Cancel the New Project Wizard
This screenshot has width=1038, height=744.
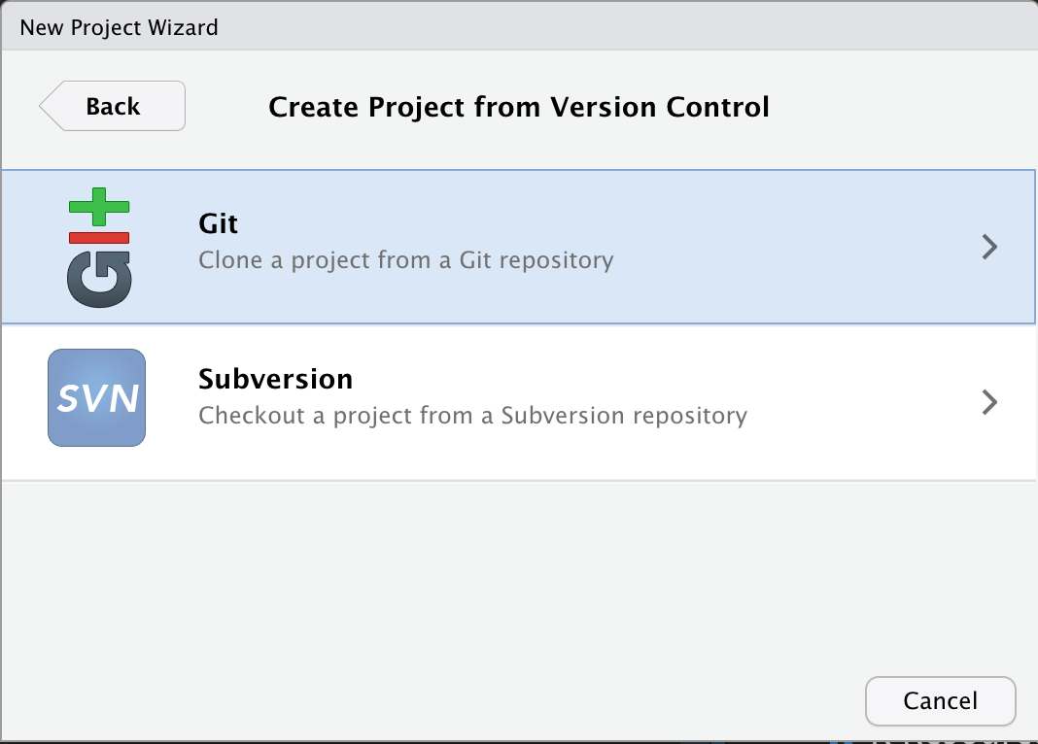[940, 701]
